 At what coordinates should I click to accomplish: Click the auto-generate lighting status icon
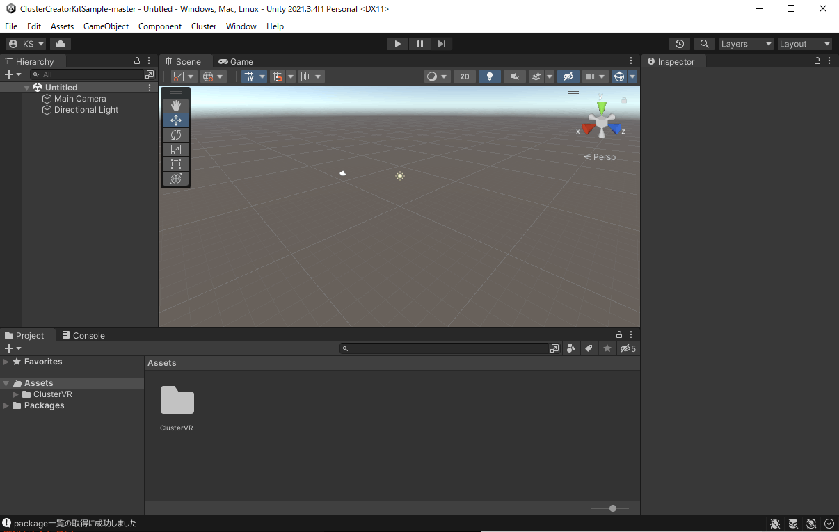[811, 524]
